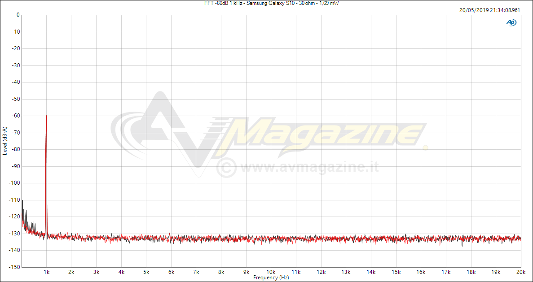
Task: Click the '-40' level axis label
Action: pos(15,82)
